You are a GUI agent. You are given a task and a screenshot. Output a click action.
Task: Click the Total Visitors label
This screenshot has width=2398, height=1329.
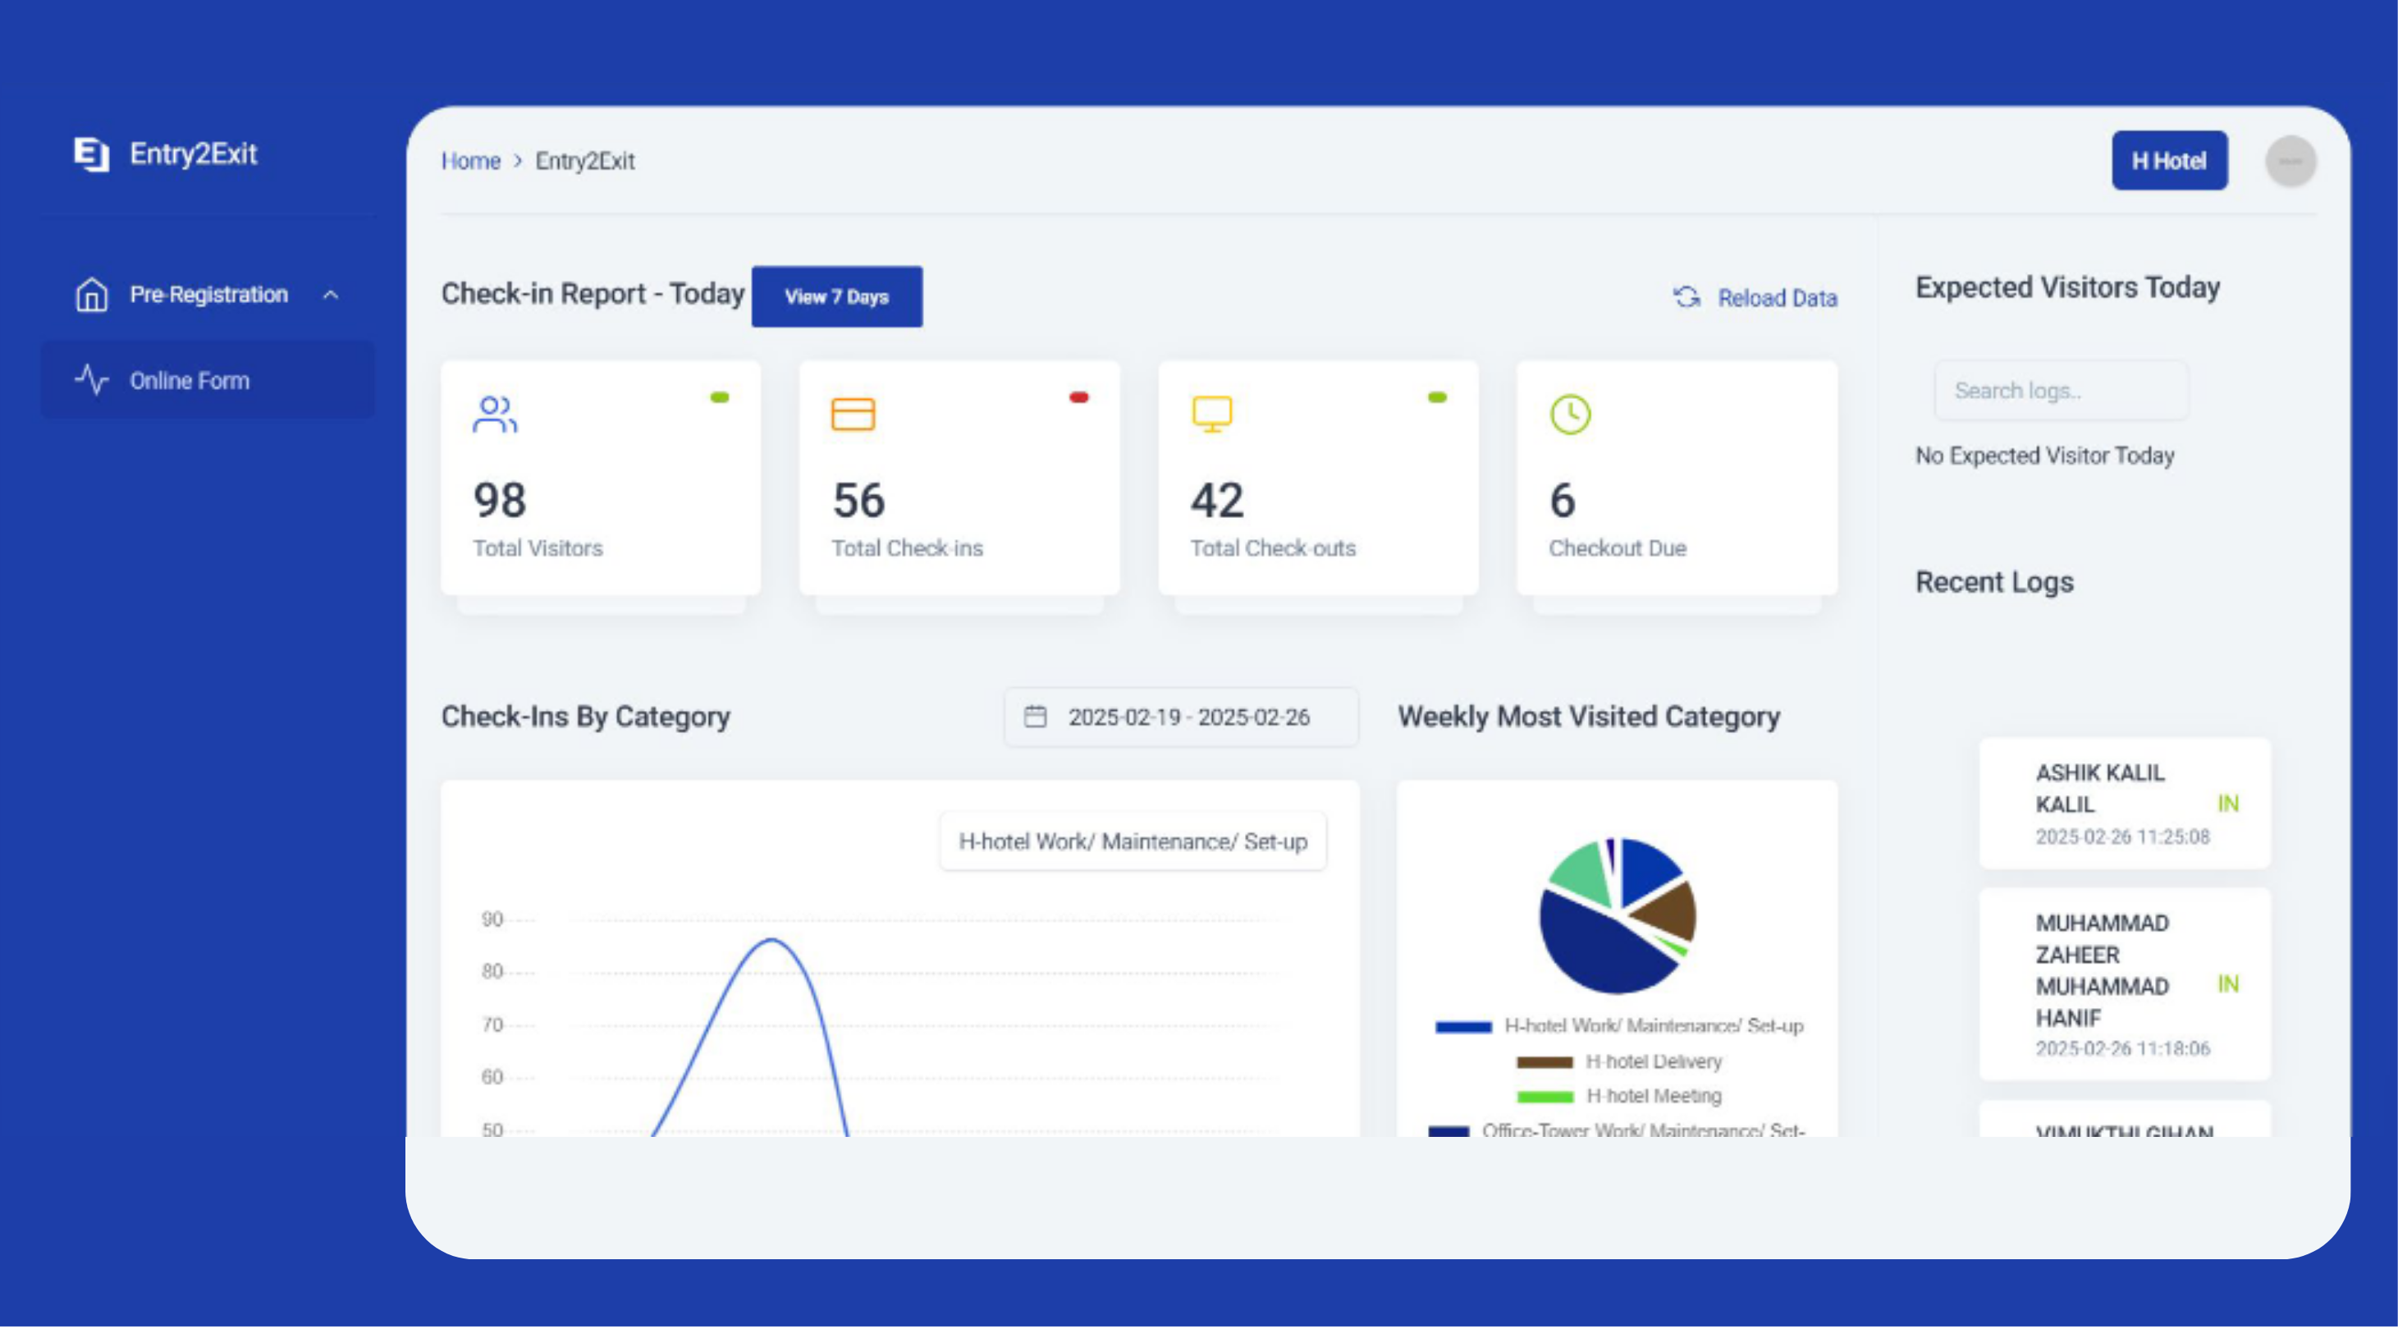point(538,548)
